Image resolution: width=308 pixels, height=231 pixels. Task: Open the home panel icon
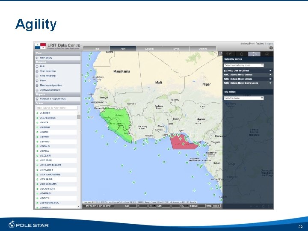coord(242,54)
